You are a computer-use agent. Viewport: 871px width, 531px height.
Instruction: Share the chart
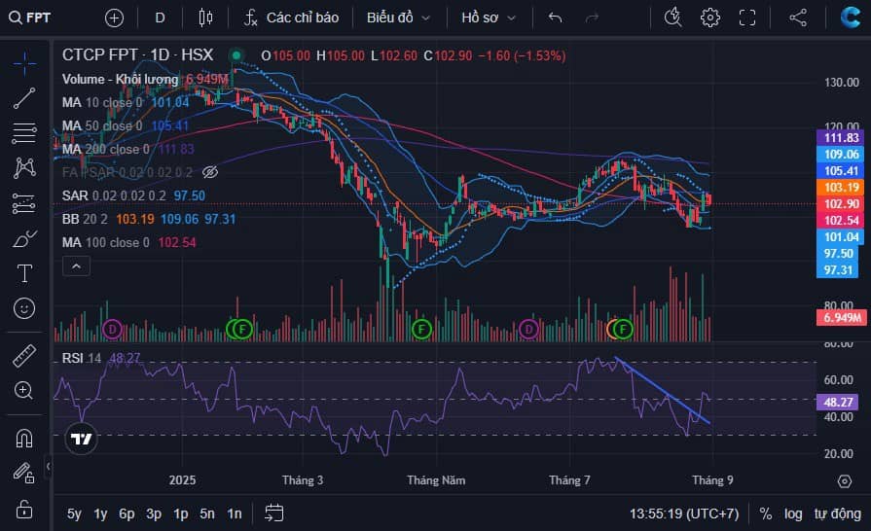(x=798, y=18)
